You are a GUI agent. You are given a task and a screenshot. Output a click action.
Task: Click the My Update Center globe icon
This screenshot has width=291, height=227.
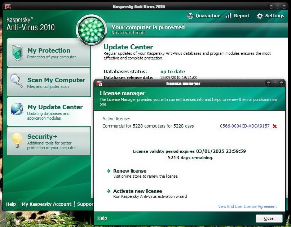click(17, 109)
